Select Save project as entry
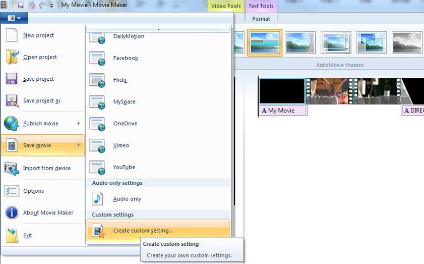Screen dimensions: 424x264 [x=43, y=101]
